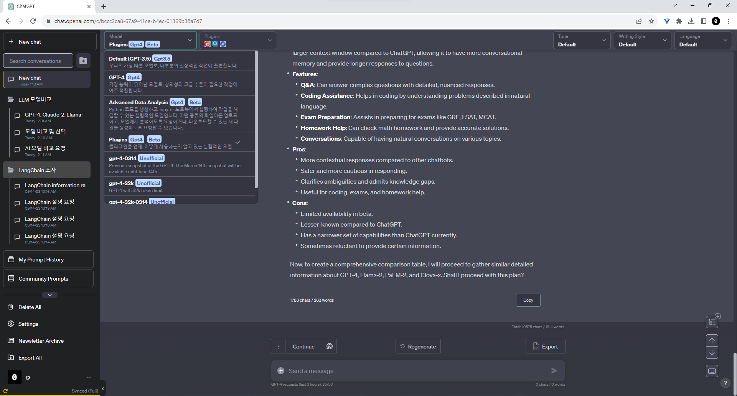This screenshot has height=396, width=737.
Task: Jump to top with the up arrow button
Action: click(712, 340)
